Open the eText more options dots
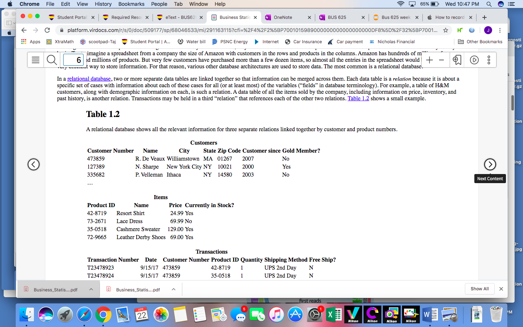Screen dimensions: 523x327 click(489, 60)
